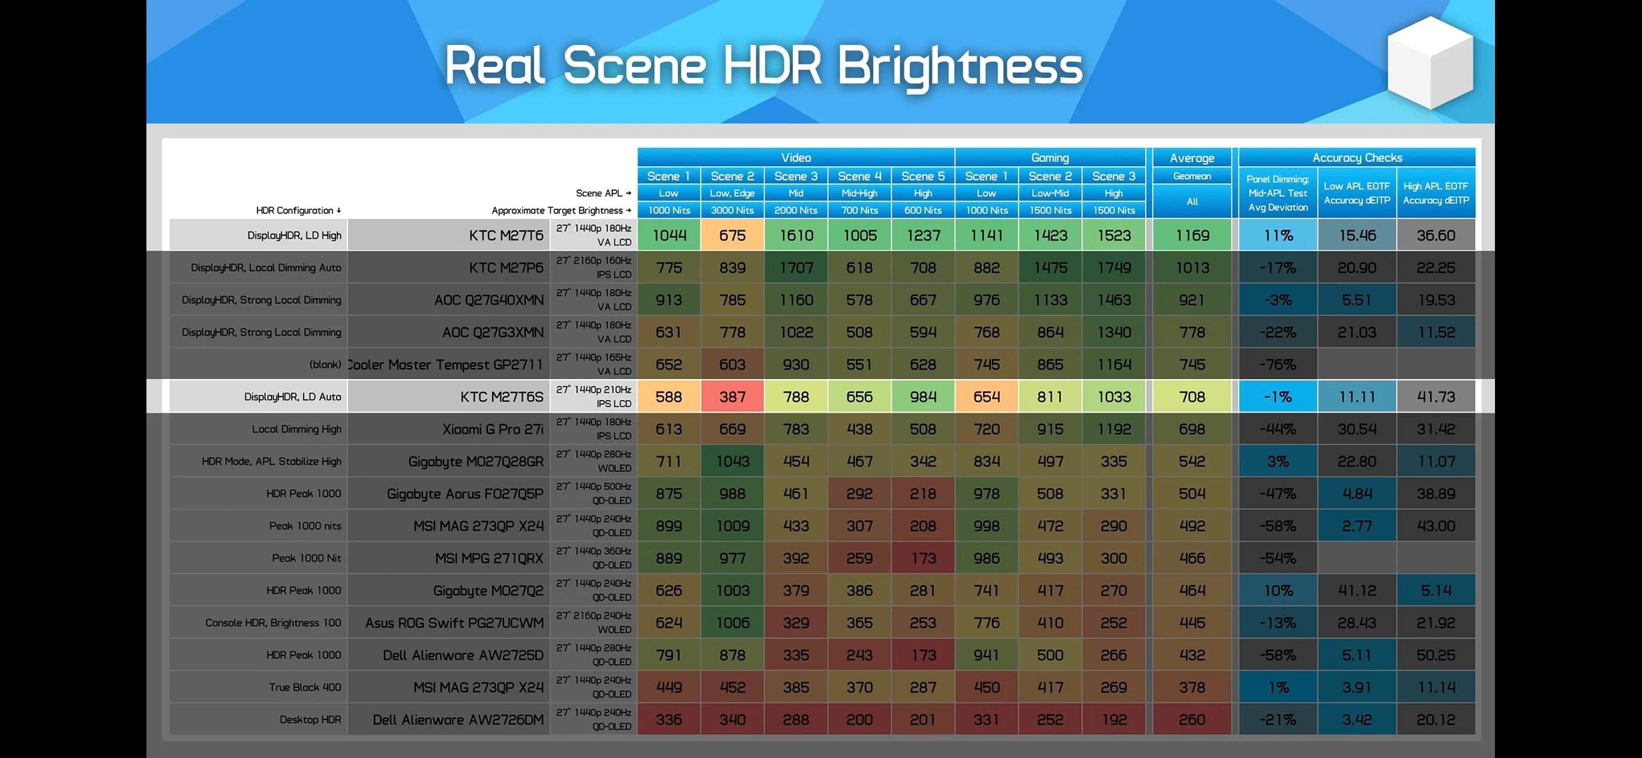Viewport: 1642px width, 758px height.
Task: Click the "Mid-High" scene APL header
Action: (859, 193)
